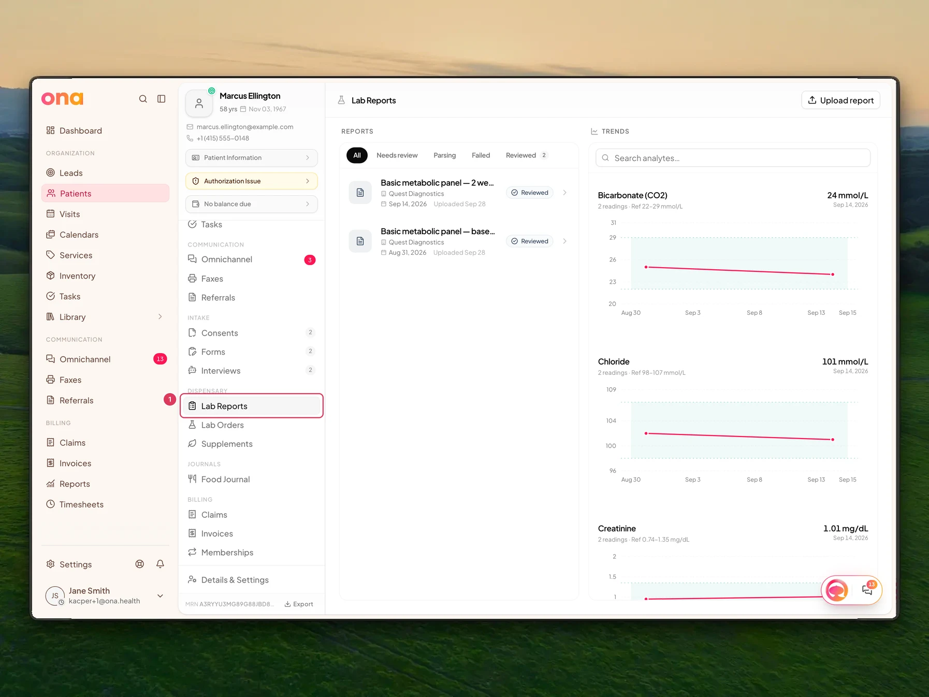Open Lab Orders flask icon item
The width and height of the screenshot is (929, 697).
[252, 425]
